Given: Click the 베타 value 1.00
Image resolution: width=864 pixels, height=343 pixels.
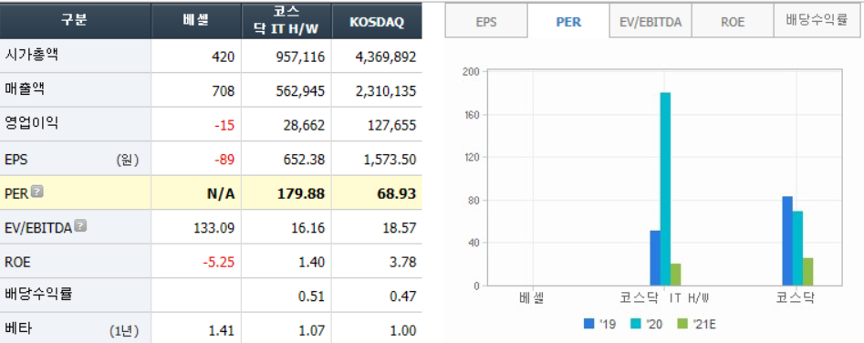Looking at the screenshot, I should pos(403,331).
